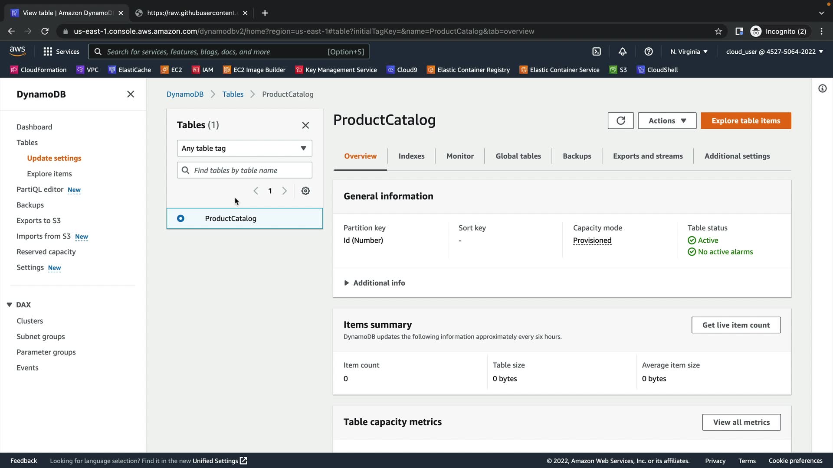Open AWS CloudShell terminal icon in header

tap(597, 52)
